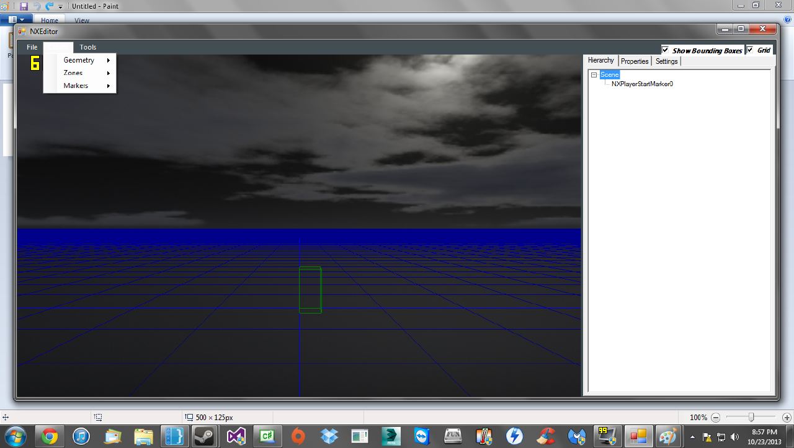
Task: Open the File menu in NXEditor
Action: [x=32, y=47]
